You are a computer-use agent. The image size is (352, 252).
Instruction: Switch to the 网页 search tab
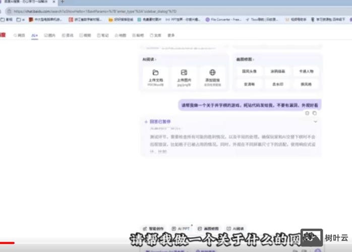click(x=19, y=35)
